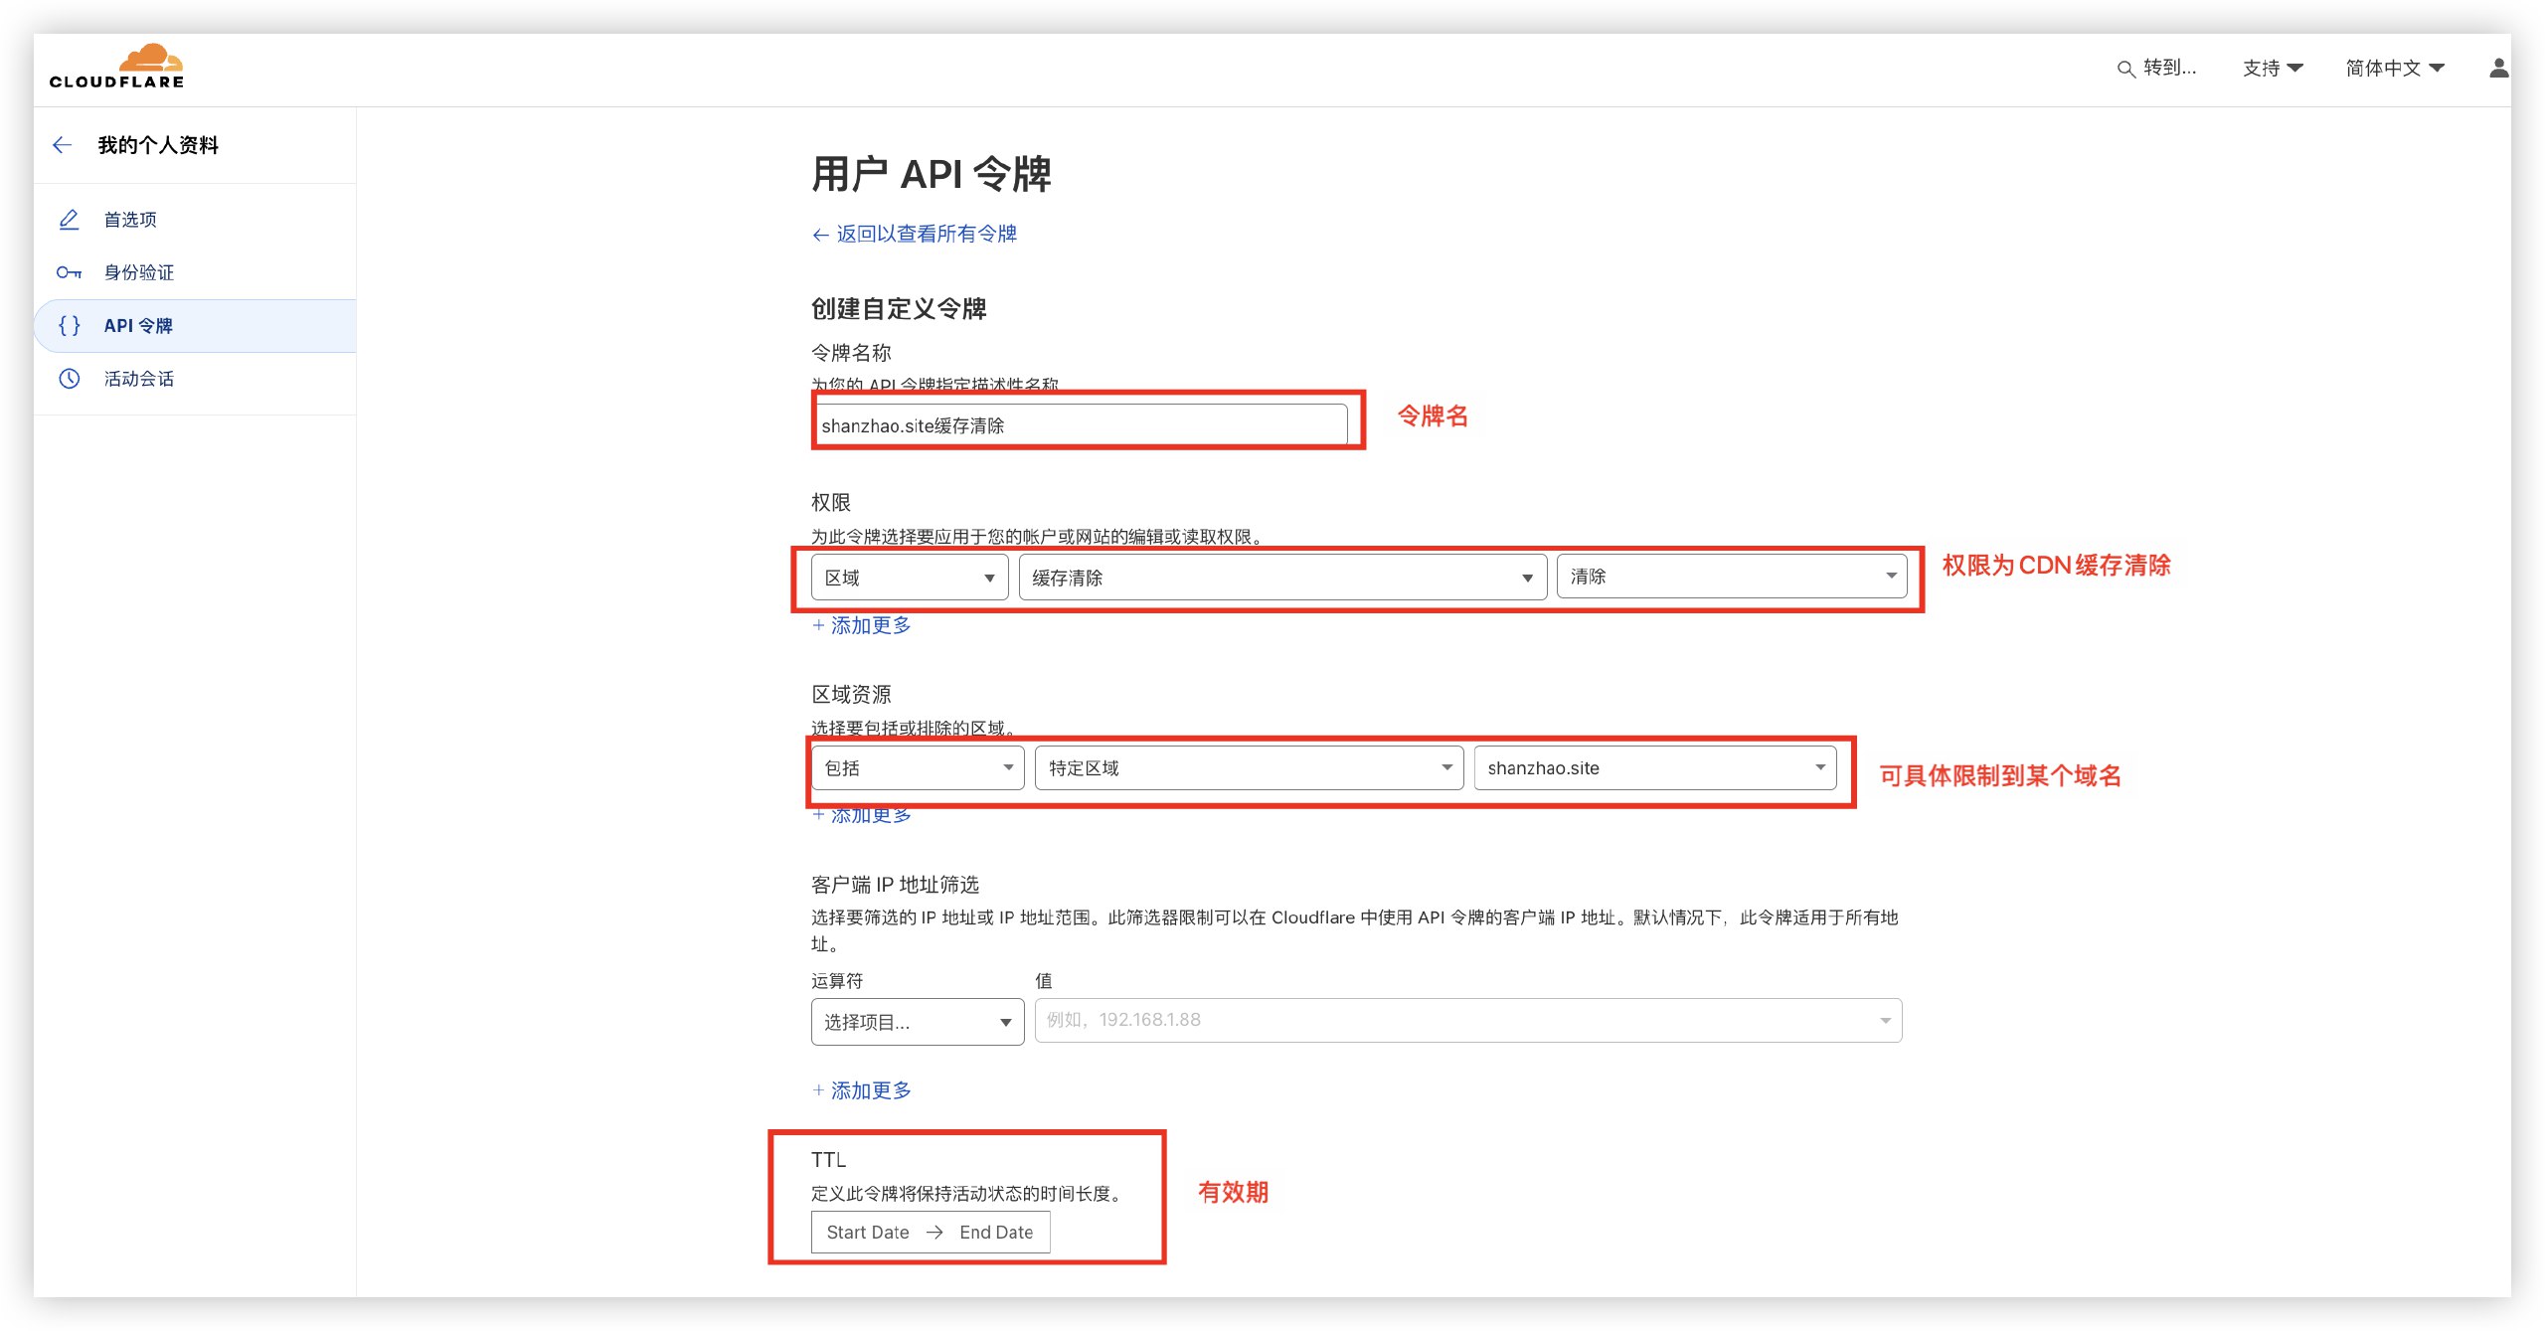Click the 权限 section label
This screenshot has width=2545, height=1331.
click(x=831, y=503)
